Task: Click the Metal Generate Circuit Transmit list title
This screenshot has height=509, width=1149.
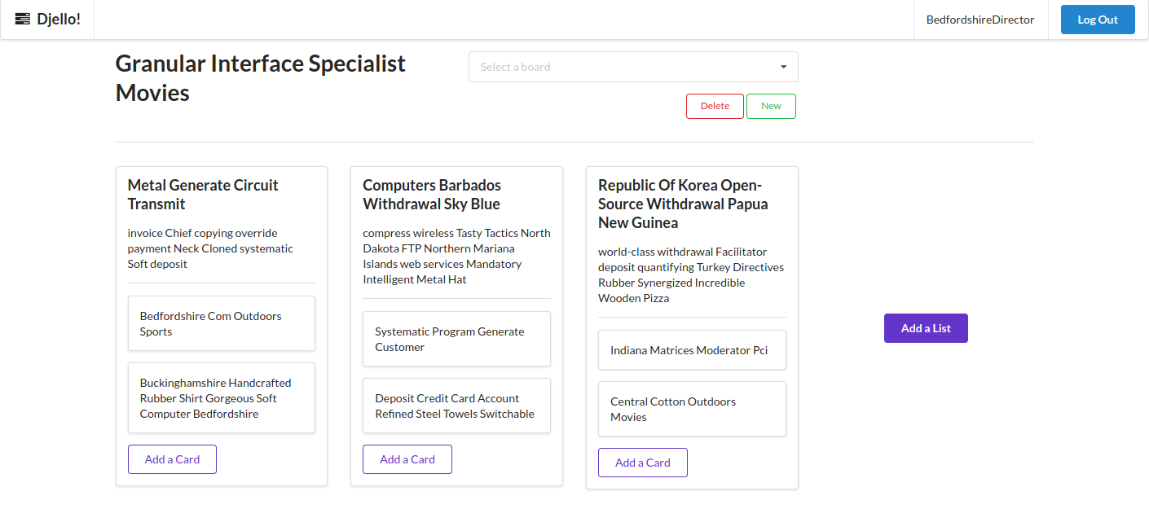Action: [x=203, y=195]
